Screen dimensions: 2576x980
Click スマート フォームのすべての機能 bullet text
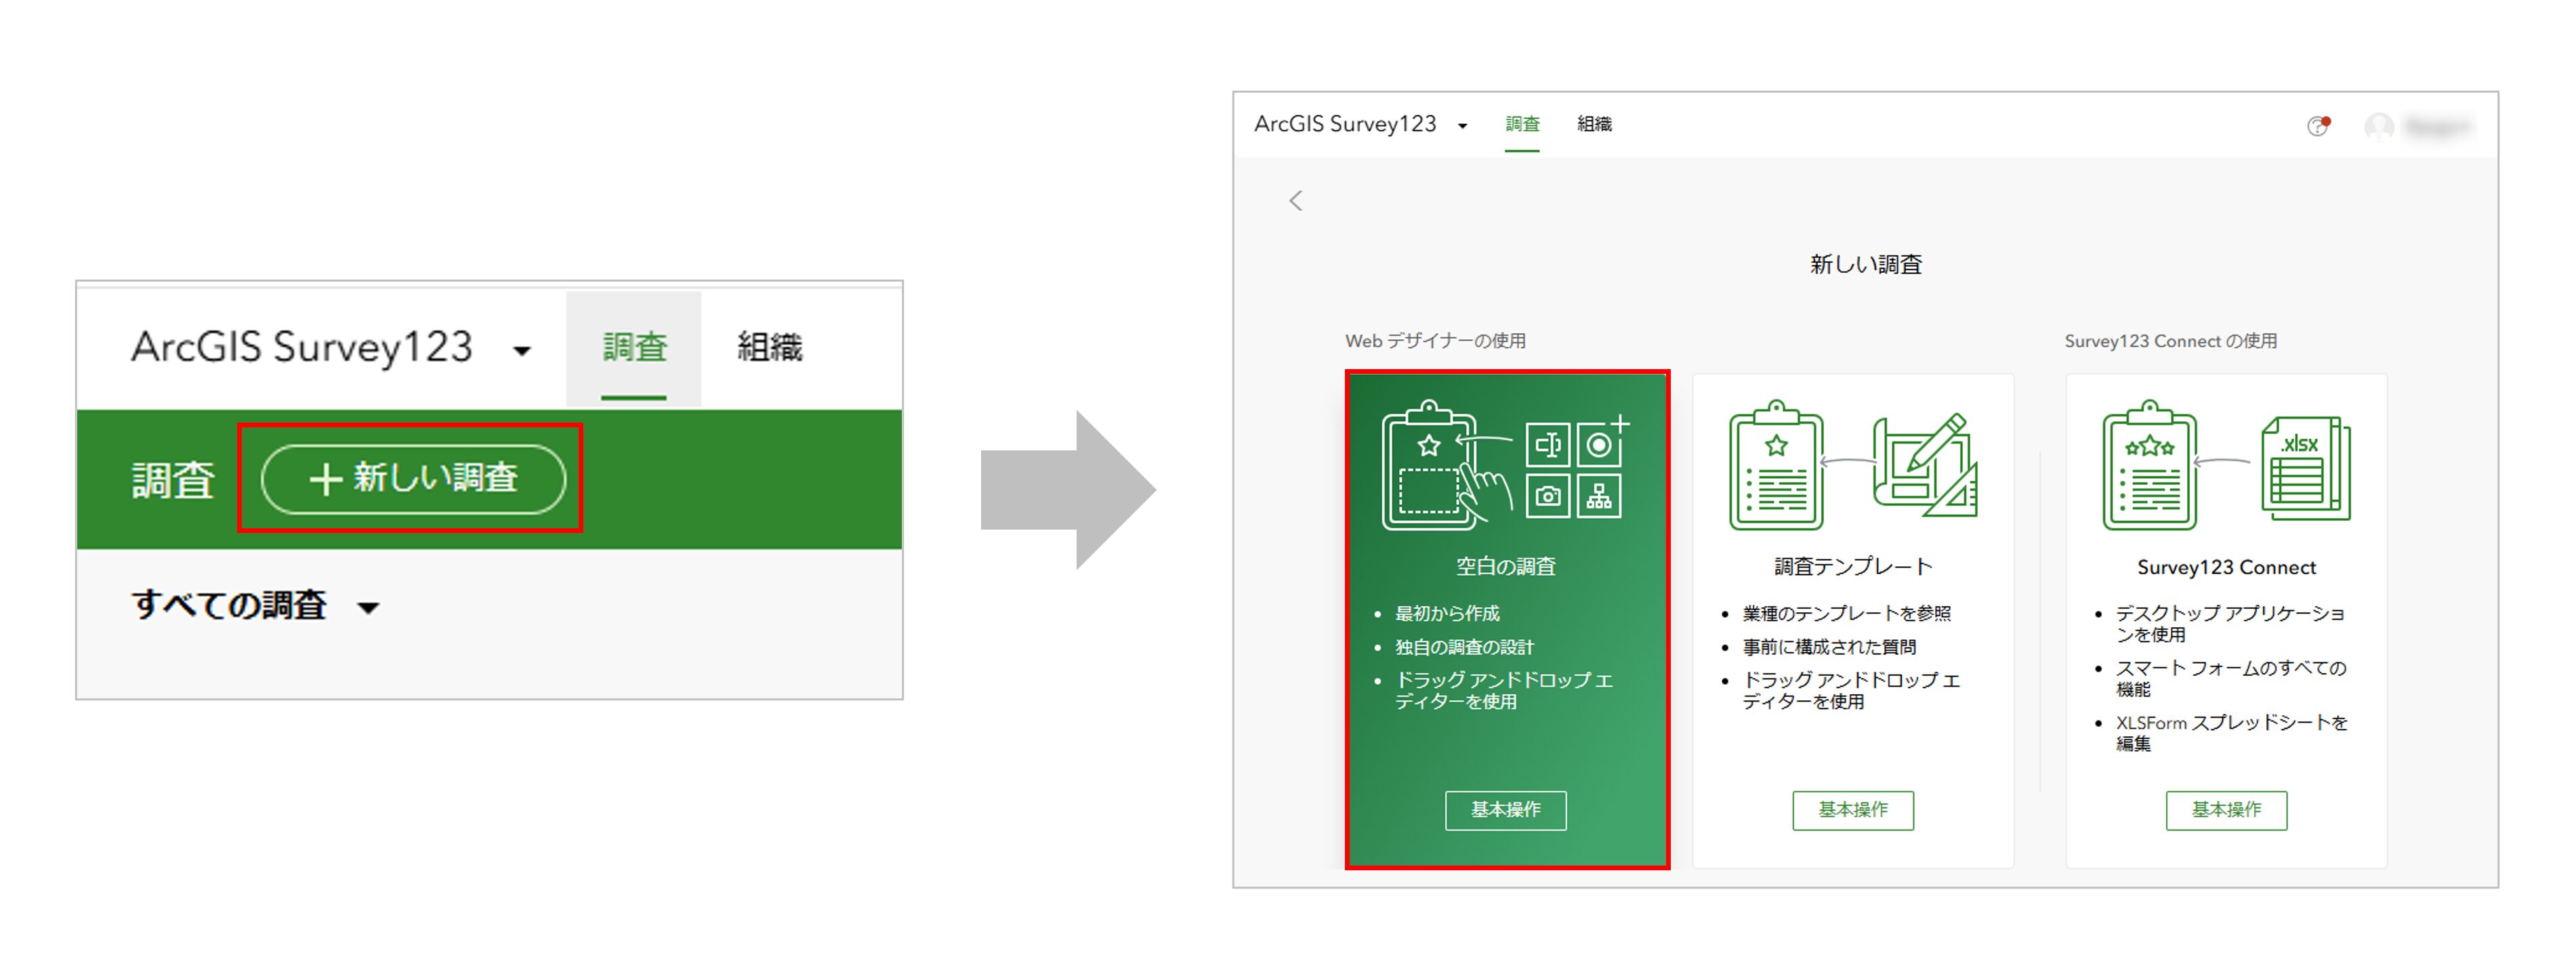(2230, 679)
